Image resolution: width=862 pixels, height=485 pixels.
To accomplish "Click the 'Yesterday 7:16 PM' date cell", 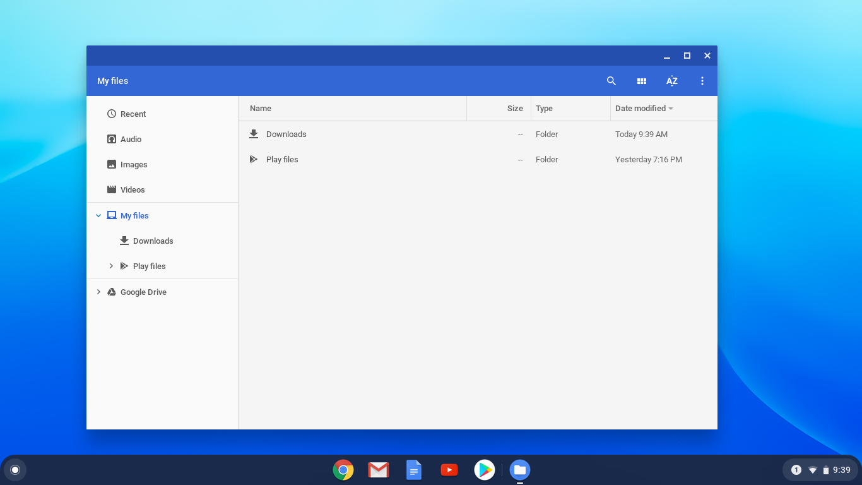I will (x=649, y=159).
